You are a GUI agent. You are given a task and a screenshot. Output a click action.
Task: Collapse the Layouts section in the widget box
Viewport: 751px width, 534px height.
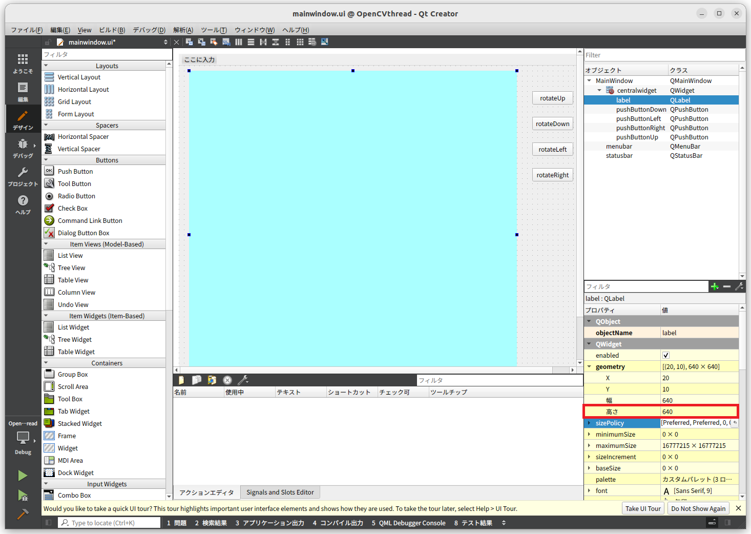tap(46, 66)
